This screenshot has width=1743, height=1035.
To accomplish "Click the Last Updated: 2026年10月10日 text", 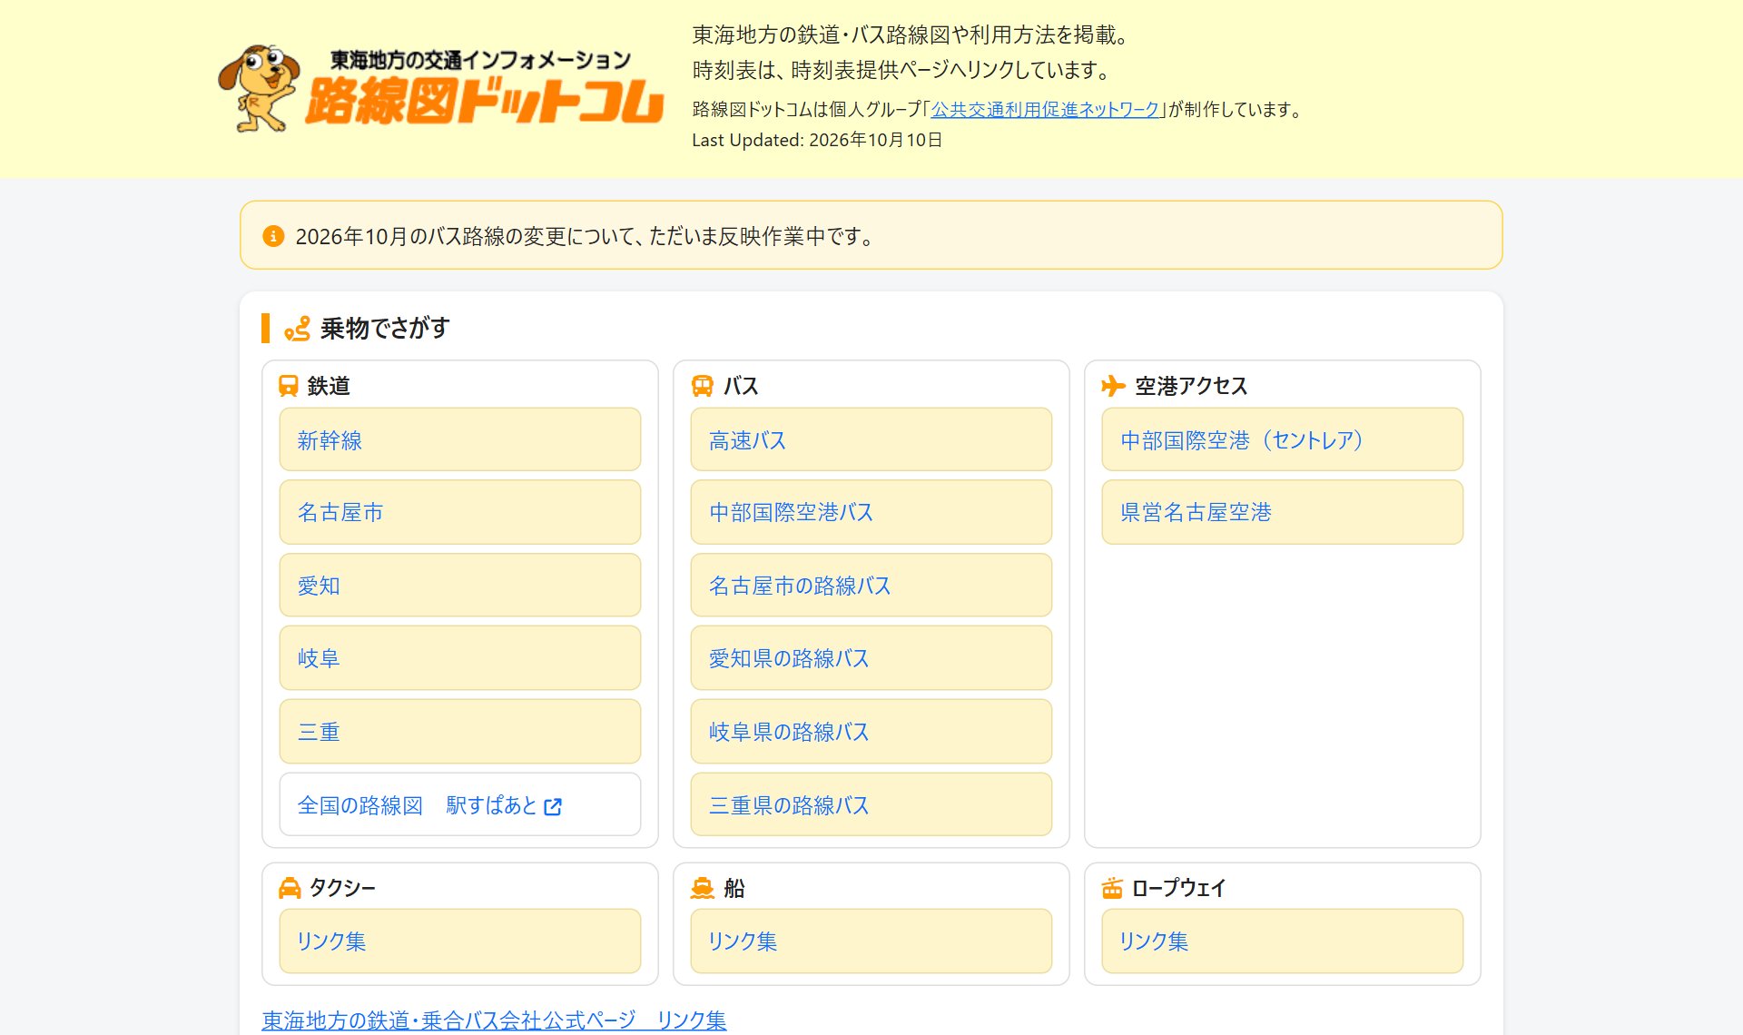I will pos(817,140).
